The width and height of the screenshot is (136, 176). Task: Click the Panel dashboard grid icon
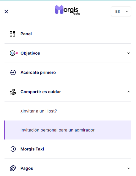point(12,34)
